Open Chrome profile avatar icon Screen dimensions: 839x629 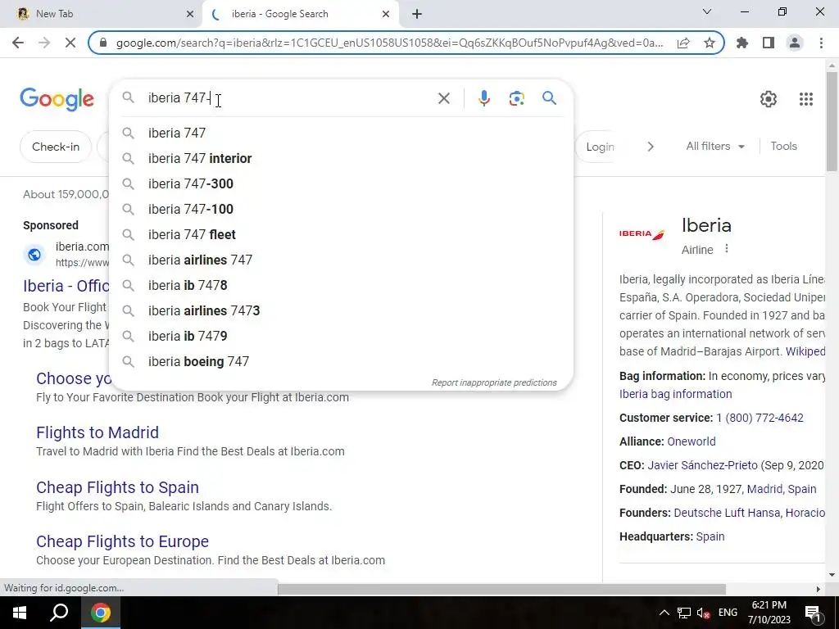(795, 43)
